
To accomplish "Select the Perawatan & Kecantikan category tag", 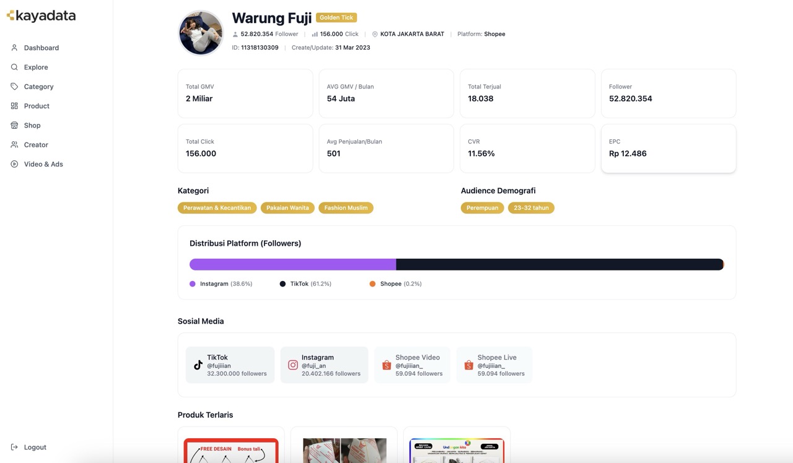I will pyautogui.click(x=217, y=208).
